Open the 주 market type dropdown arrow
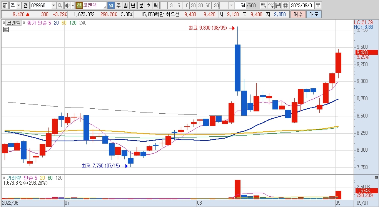Viewport: 379px width, 207px height. click(x=18, y=5)
